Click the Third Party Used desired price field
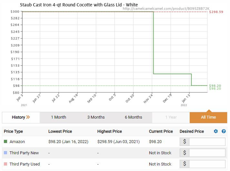The image size is (230, 171). point(207,164)
